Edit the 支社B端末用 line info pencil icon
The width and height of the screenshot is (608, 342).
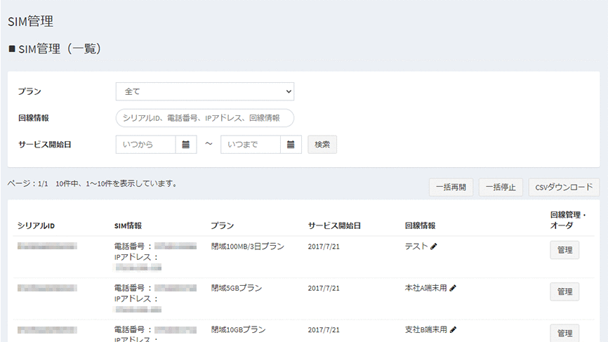click(454, 329)
